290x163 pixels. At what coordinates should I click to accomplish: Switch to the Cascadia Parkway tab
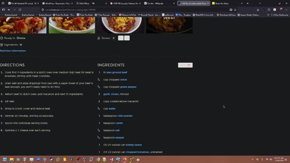click(x=125, y=3)
